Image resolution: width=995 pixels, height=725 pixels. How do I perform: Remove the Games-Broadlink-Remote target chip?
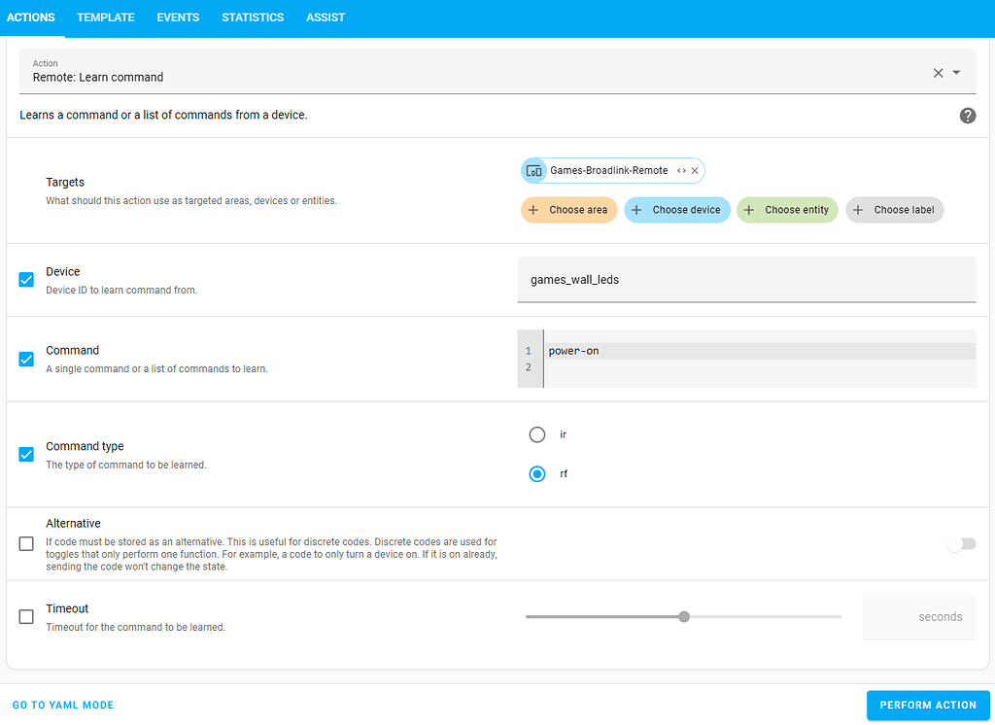pos(695,171)
